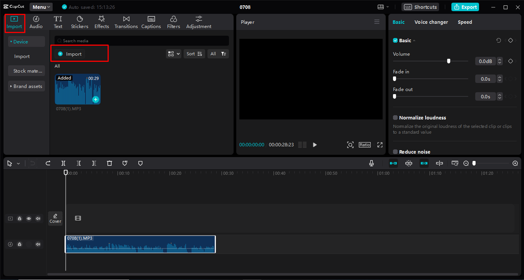Image resolution: width=524 pixels, height=280 pixels.
Task: Open the Ratio selector
Action: click(x=365, y=145)
